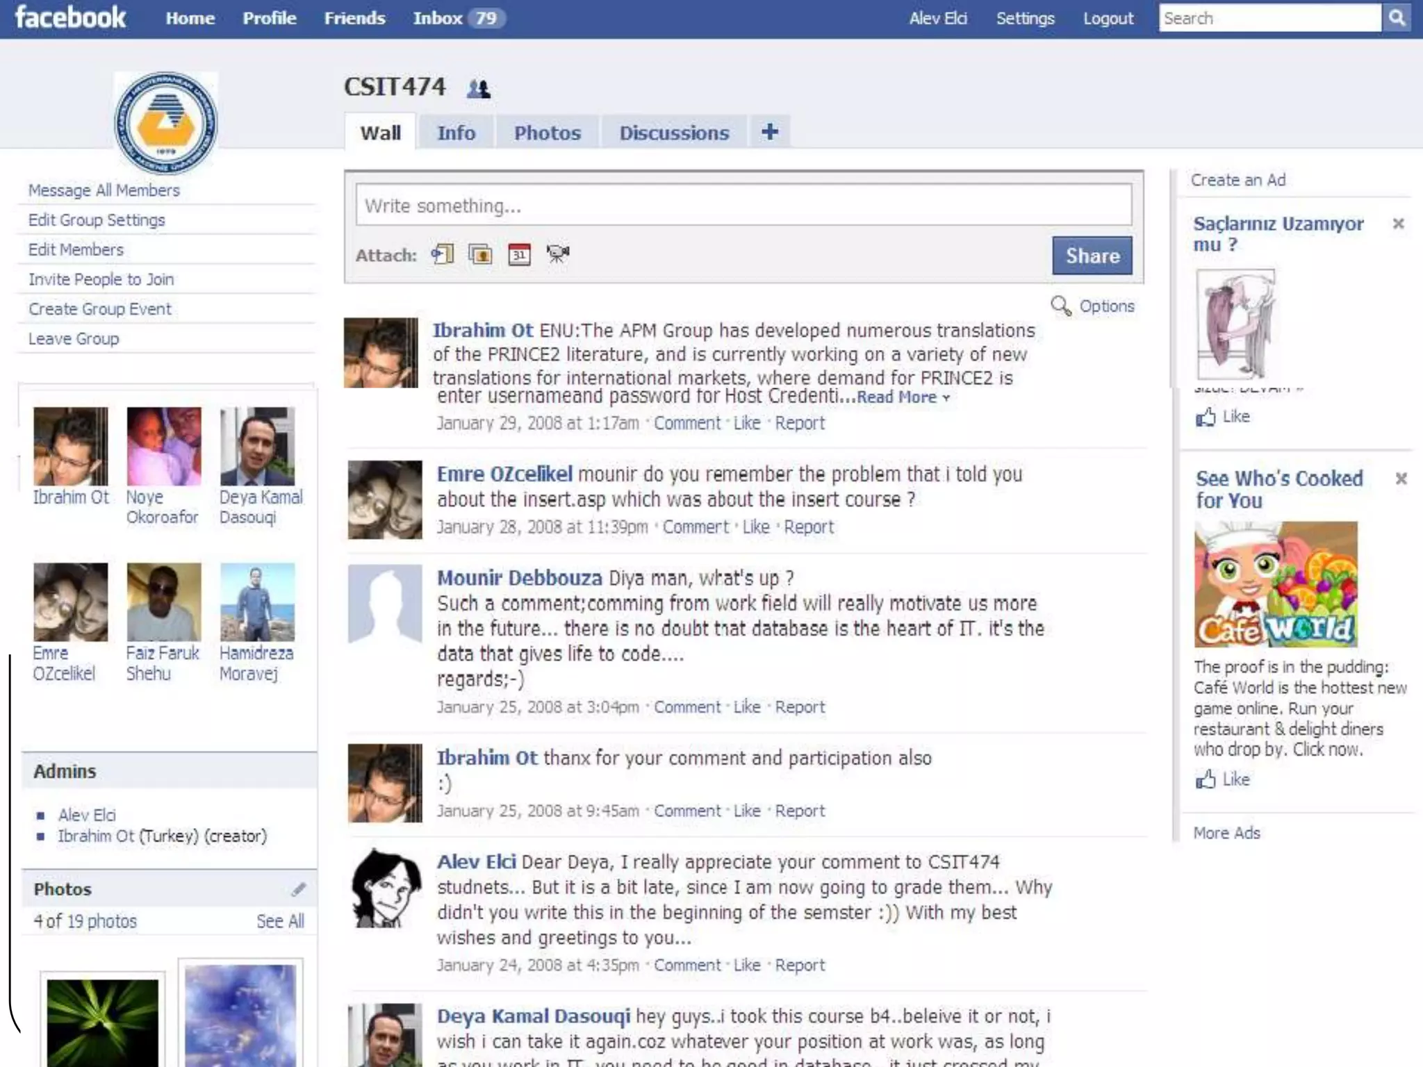Click Invite People to Join link
This screenshot has width=1423, height=1067.
[101, 279]
